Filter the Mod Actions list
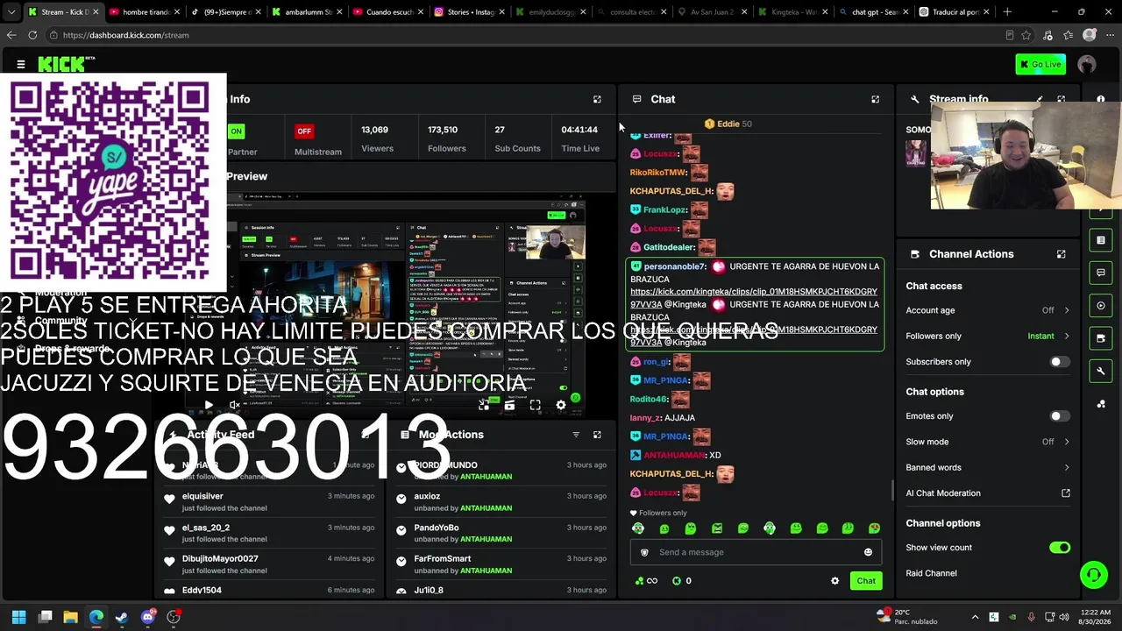 [x=576, y=435]
